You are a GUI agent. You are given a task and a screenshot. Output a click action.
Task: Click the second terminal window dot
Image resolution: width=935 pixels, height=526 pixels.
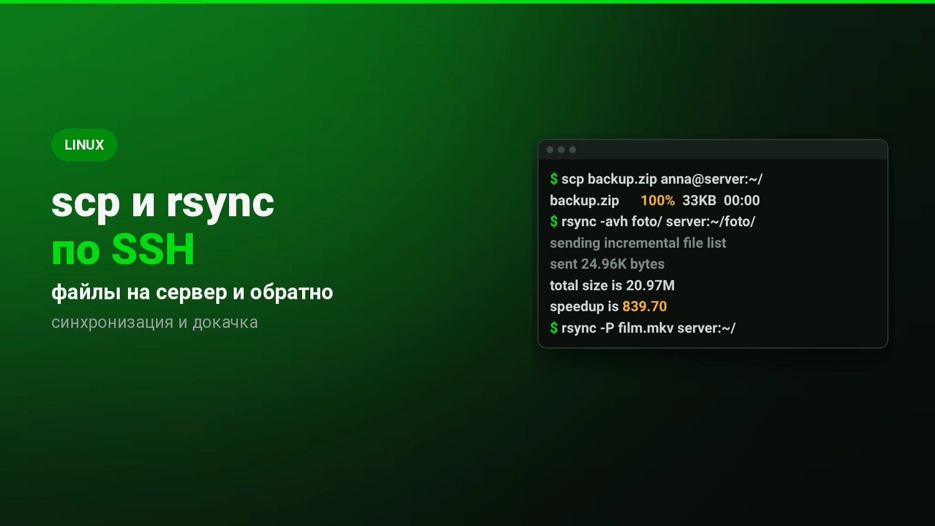pyautogui.click(x=561, y=150)
